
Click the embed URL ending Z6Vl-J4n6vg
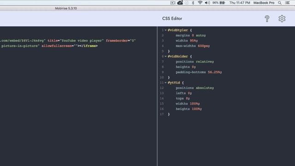23,41
